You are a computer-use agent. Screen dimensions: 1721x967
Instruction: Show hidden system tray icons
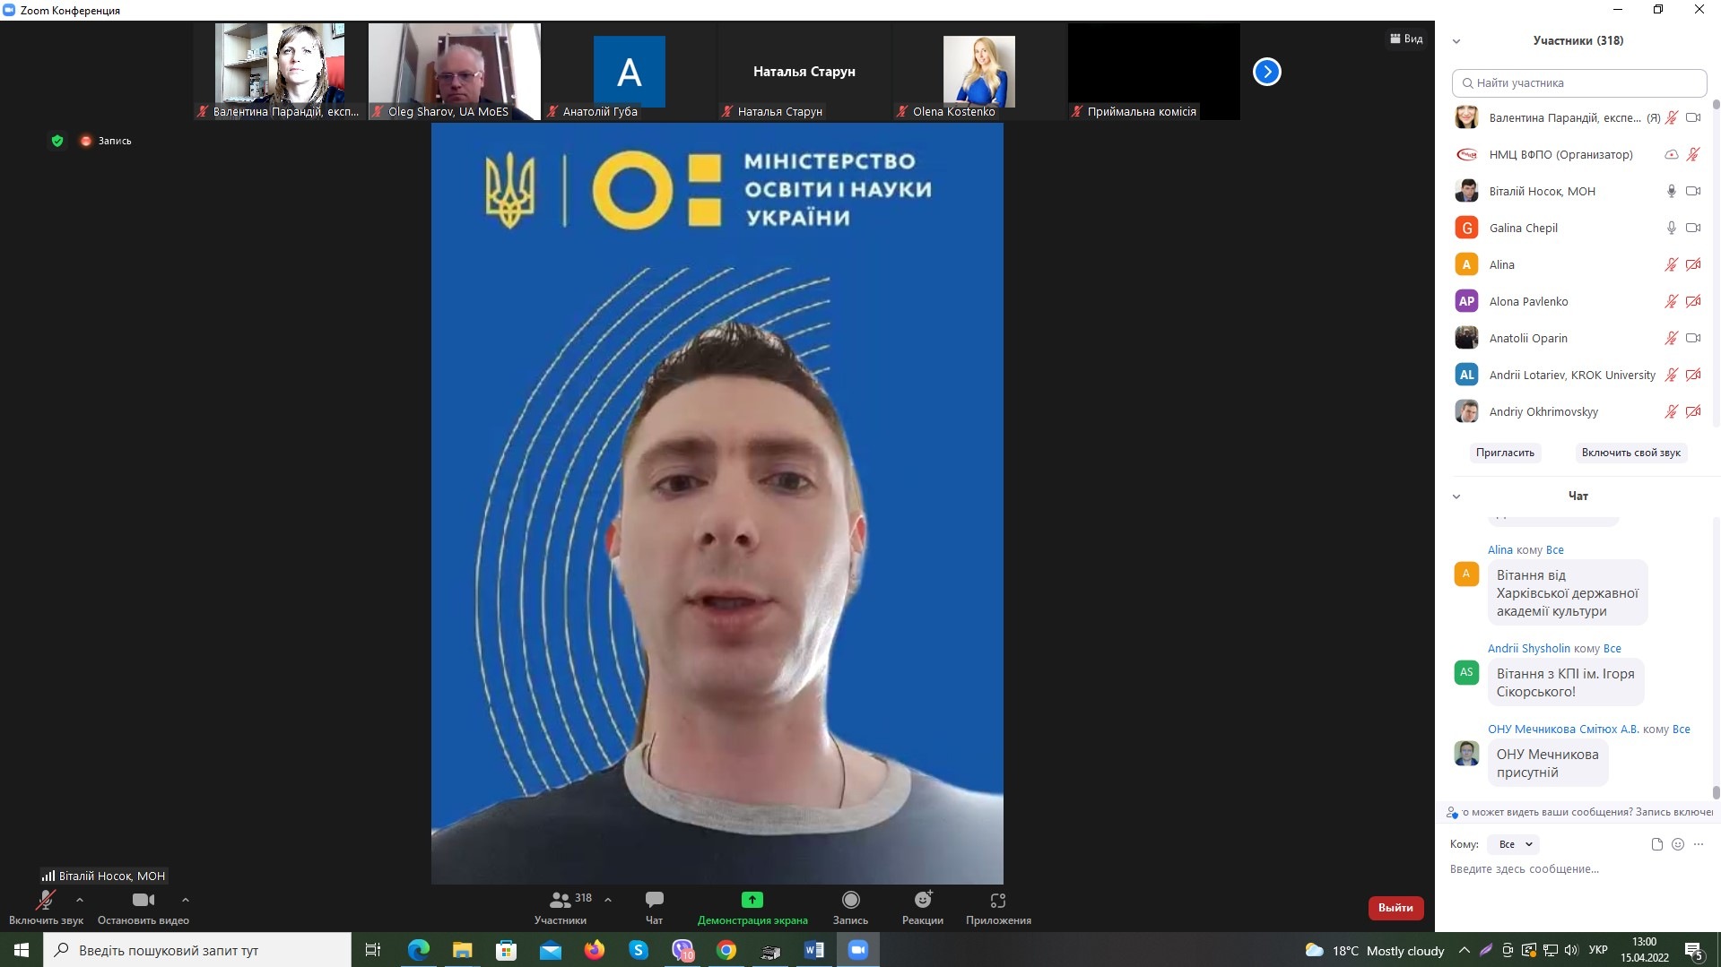pos(1464,950)
